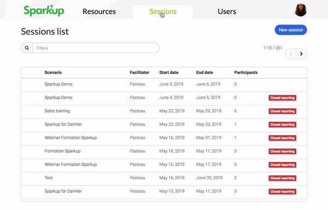
Task: Sort by End date column header
Action: [204, 73]
